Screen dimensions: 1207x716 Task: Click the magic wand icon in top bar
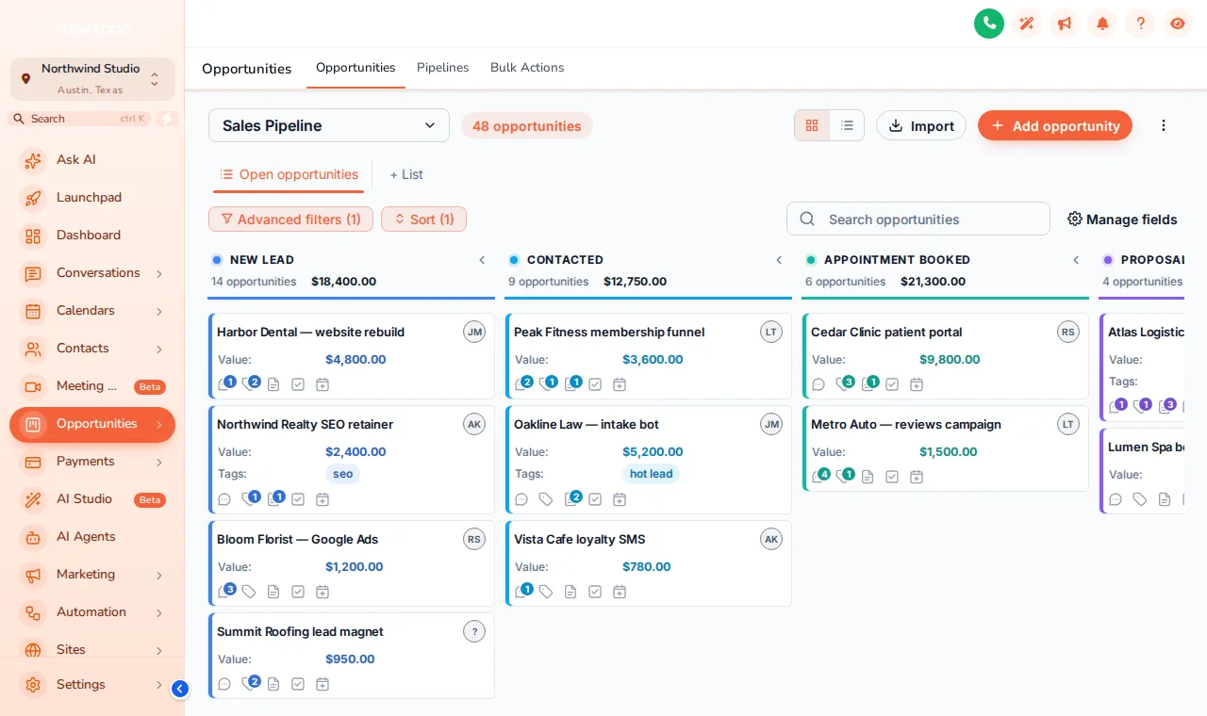pos(1027,24)
